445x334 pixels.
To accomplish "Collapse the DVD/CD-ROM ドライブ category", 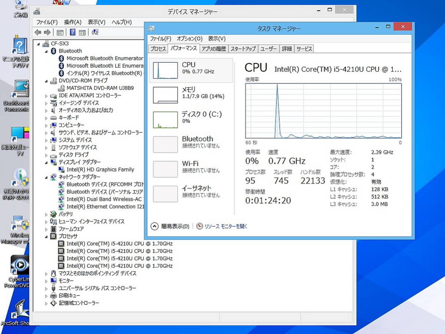I will coord(46,81).
